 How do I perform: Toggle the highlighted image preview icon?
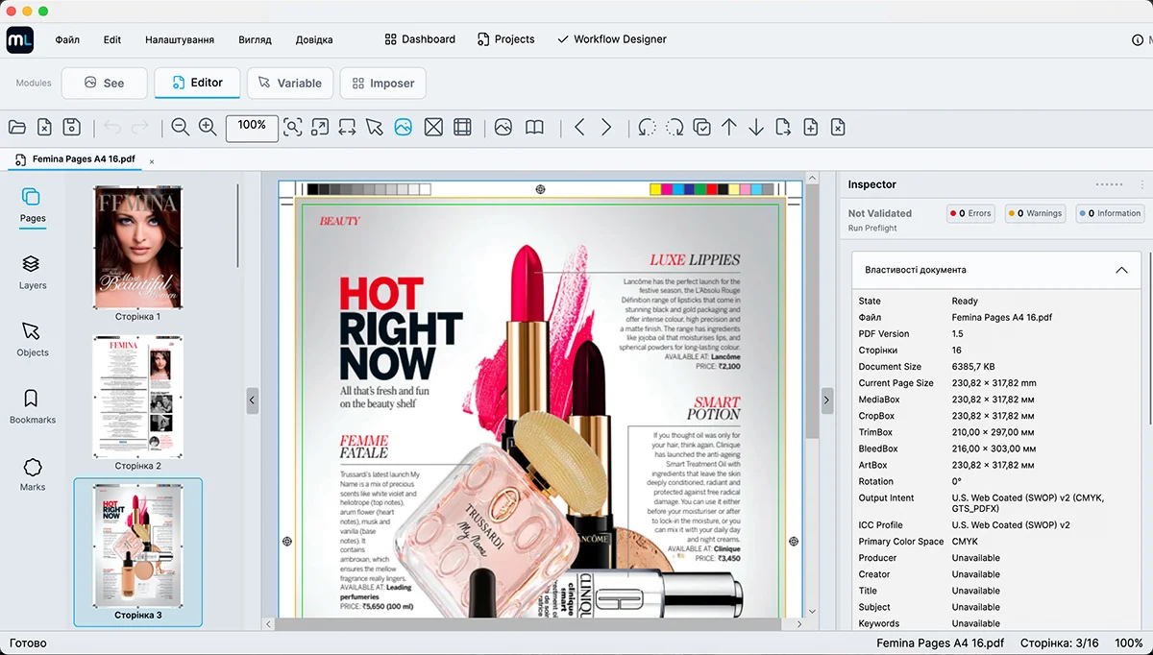coord(403,127)
